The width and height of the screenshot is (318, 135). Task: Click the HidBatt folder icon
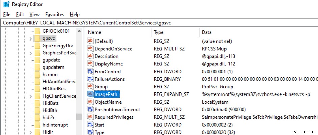tap(37, 103)
